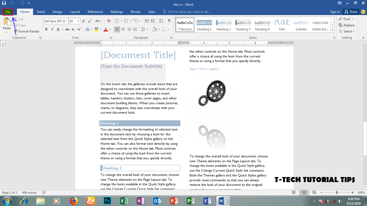Click the proofing errors icon in status bar
Viewport: 367px width, 206px height.
point(44,193)
